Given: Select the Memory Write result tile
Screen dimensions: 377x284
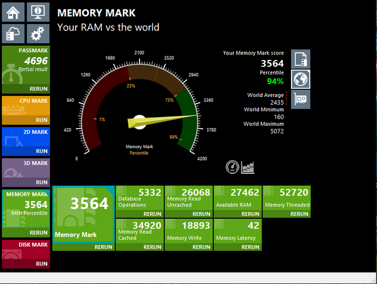Looking at the screenshot, I should 188,231.
